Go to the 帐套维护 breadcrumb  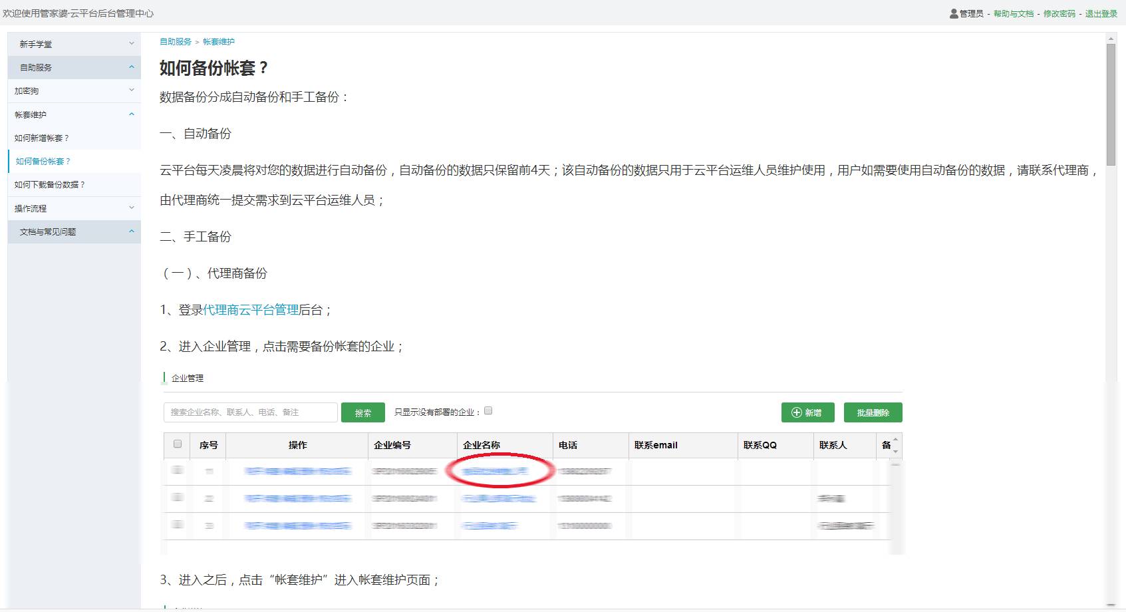point(219,41)
